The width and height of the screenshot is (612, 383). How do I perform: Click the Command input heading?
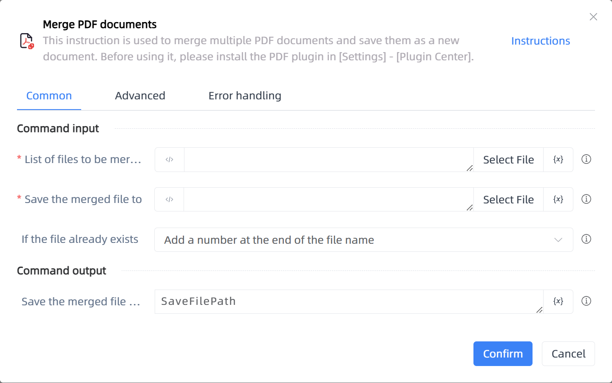pos(58,129)
